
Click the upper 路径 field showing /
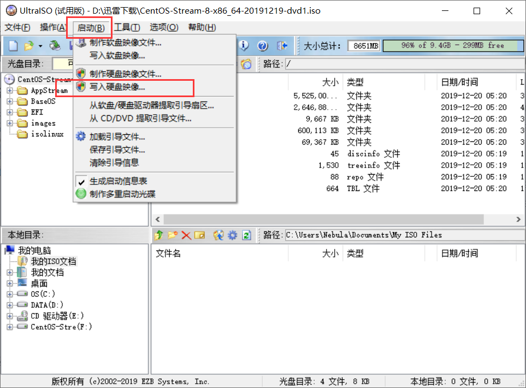coord(405,64)
